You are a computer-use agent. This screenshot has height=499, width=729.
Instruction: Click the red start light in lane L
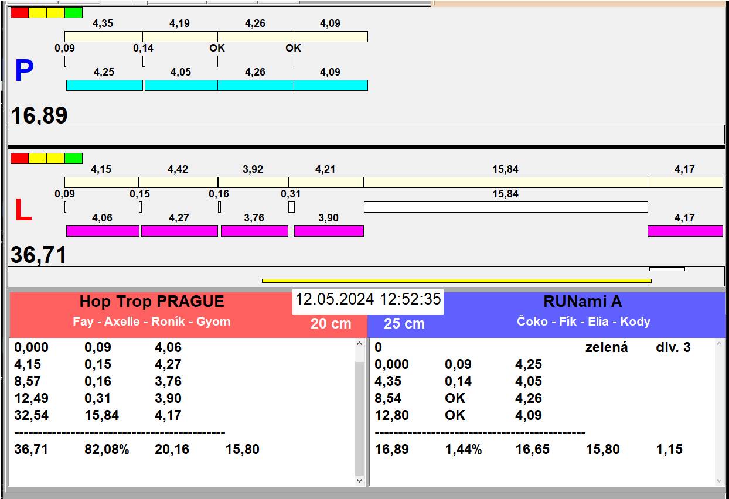point(19,158)
